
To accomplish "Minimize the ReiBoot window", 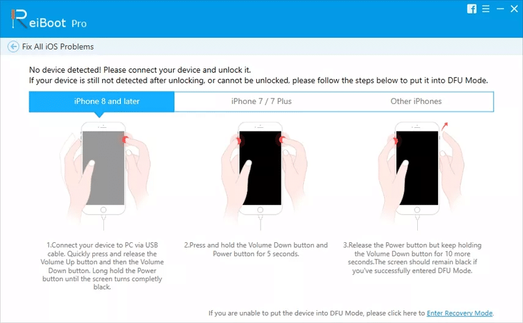I will (x=500, y=9).
